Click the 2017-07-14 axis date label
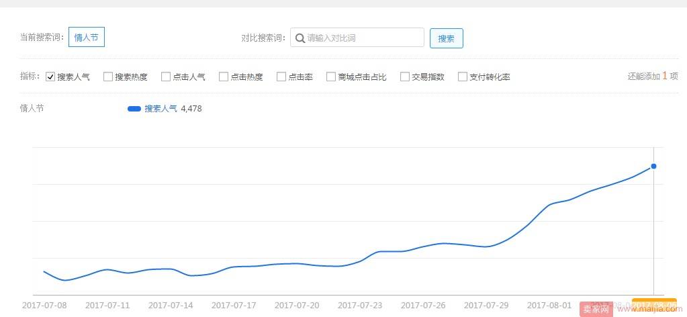Screen dimensions: 687x317 (x=171, y=305)
